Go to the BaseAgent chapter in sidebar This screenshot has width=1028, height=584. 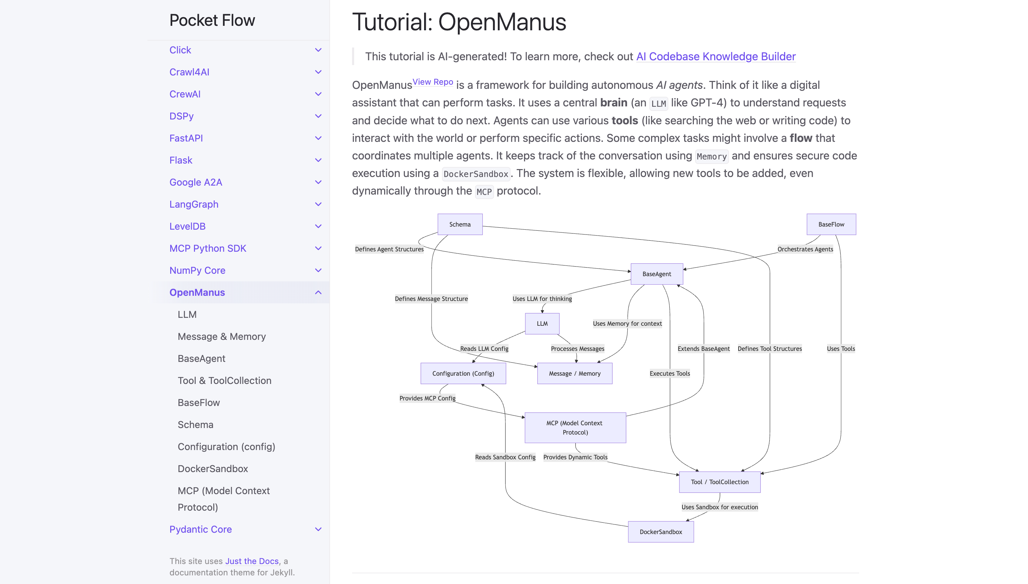(202, 359)
